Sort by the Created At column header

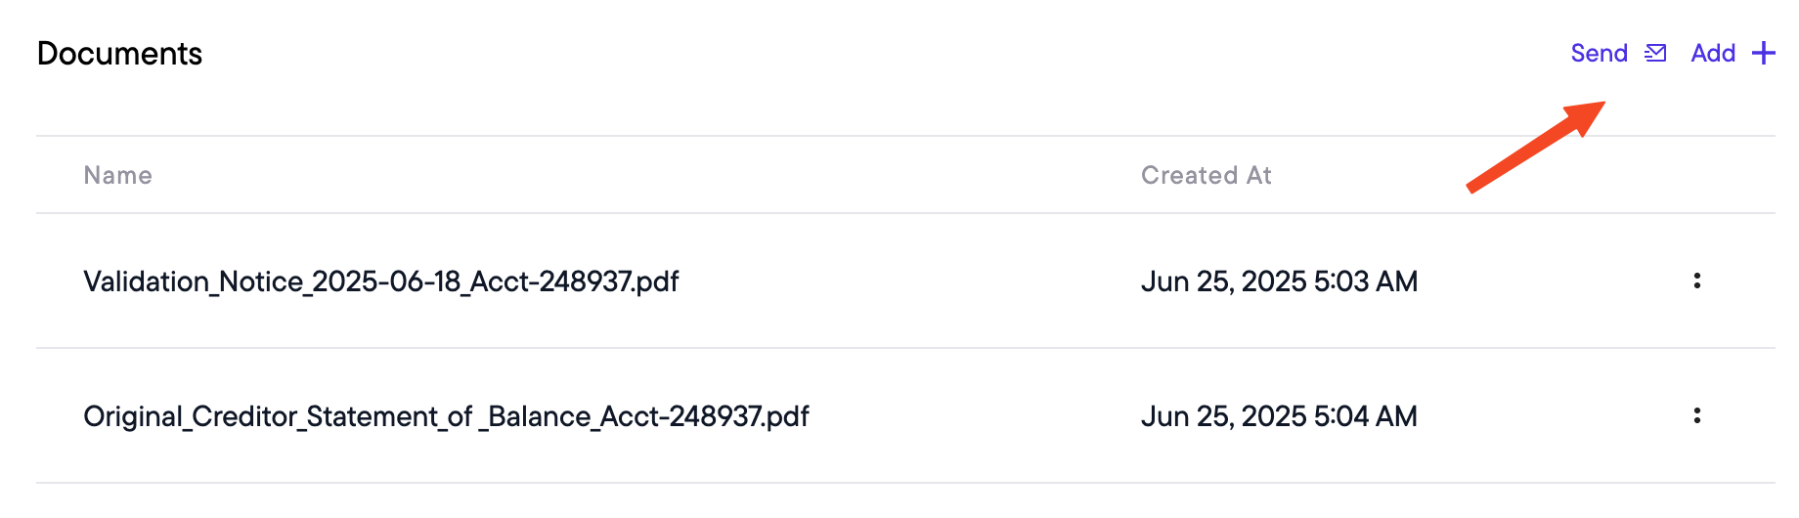[x=1207, y=175]
